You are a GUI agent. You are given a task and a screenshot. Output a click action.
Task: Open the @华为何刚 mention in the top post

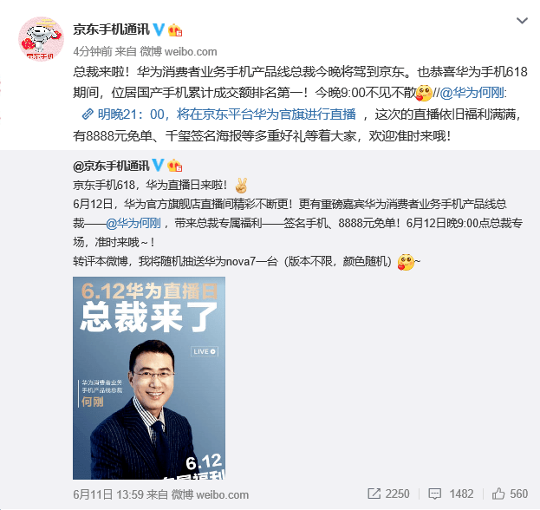(472, 93)
